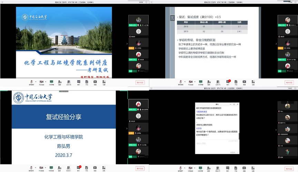The width and height of the screenshot is (298, 172).
Task: Unmute microphone in chat-popup meeting window
Action: [180, 169]
